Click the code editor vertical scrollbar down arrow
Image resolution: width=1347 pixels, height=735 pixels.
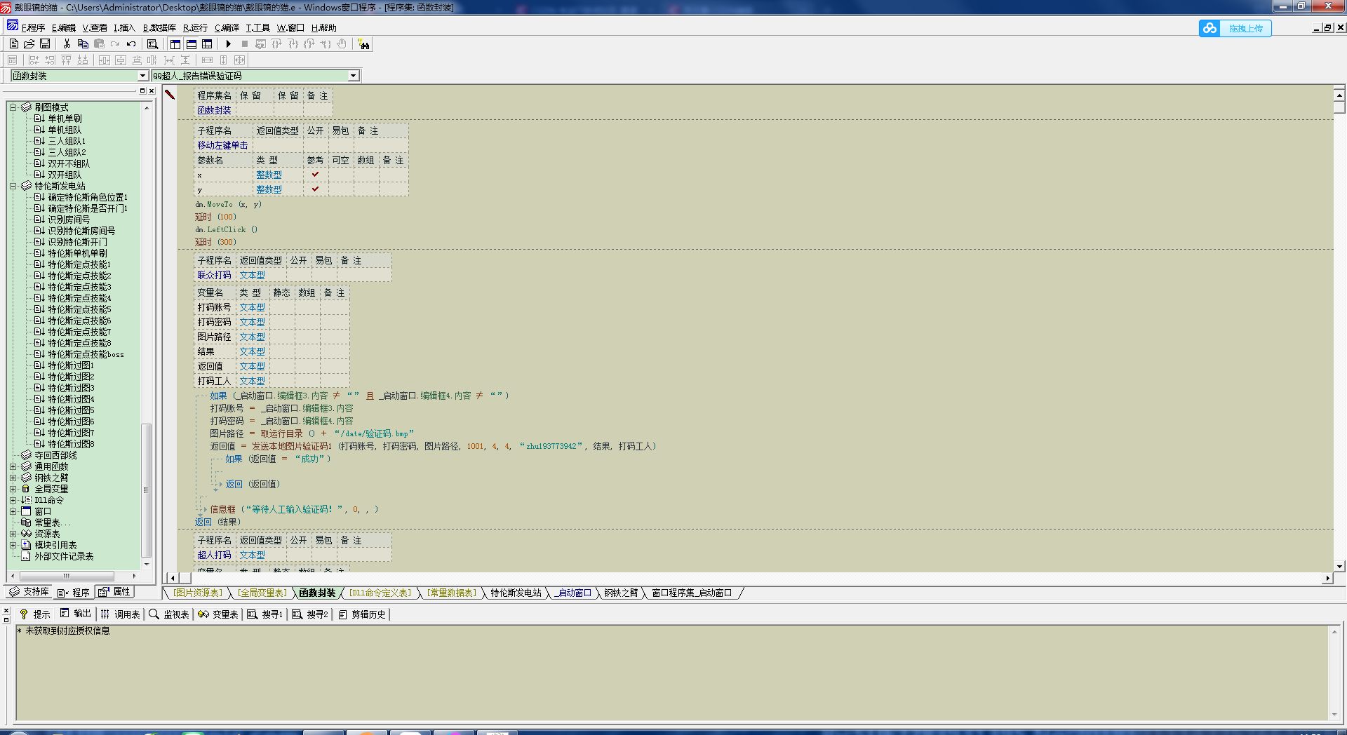1339,566
